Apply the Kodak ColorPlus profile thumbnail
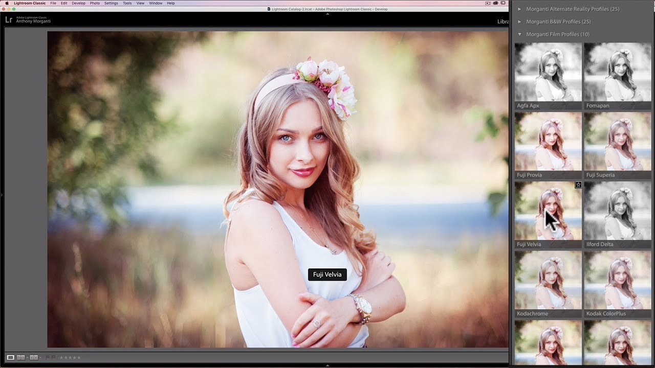The height and width of the screenshot is (368, 655). click(x=618, y=280)
